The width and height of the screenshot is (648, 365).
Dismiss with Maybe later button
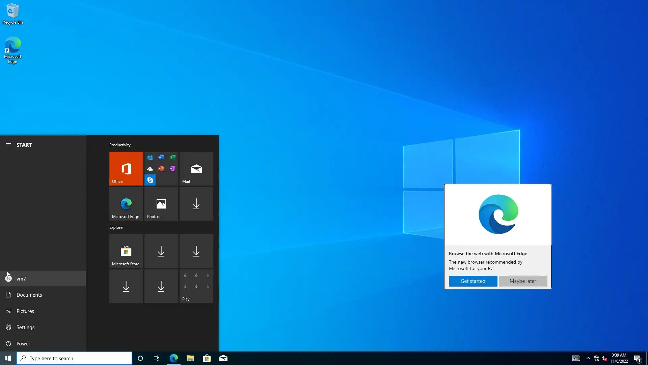[x=523, y=281]
